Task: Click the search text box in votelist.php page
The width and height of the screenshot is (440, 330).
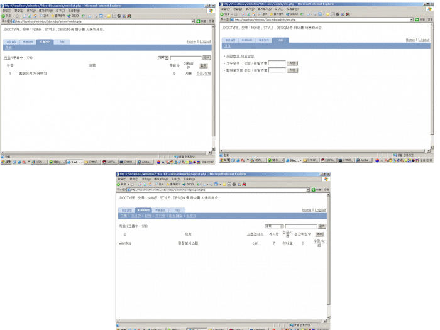Action: tap(186, 58)
